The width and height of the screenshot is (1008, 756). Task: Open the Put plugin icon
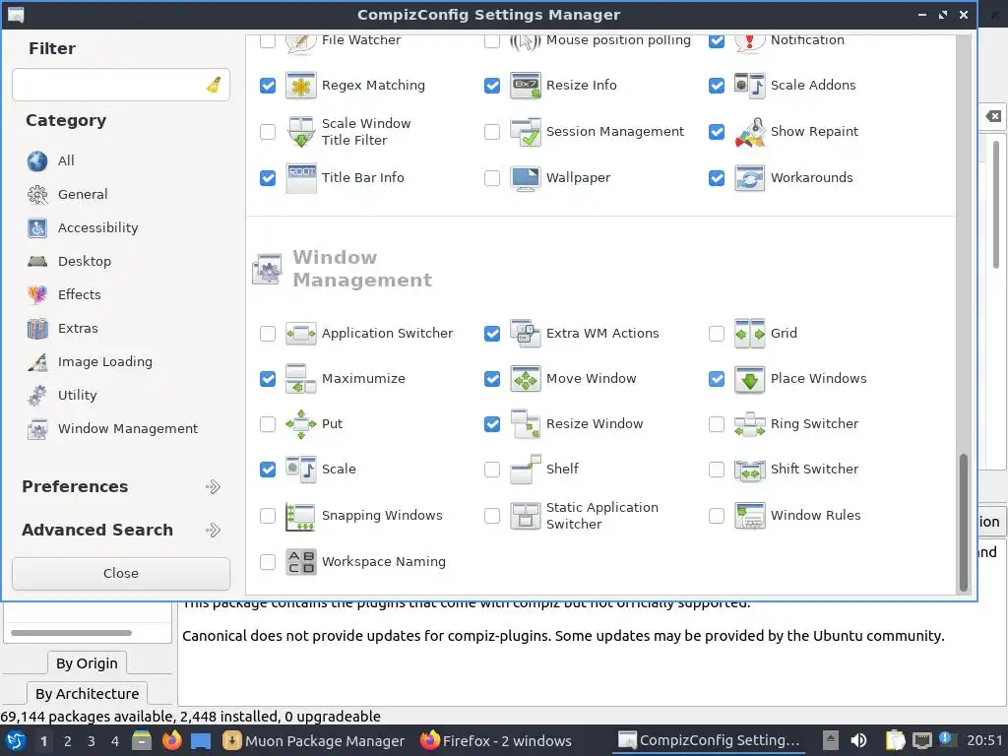(300, 424)
